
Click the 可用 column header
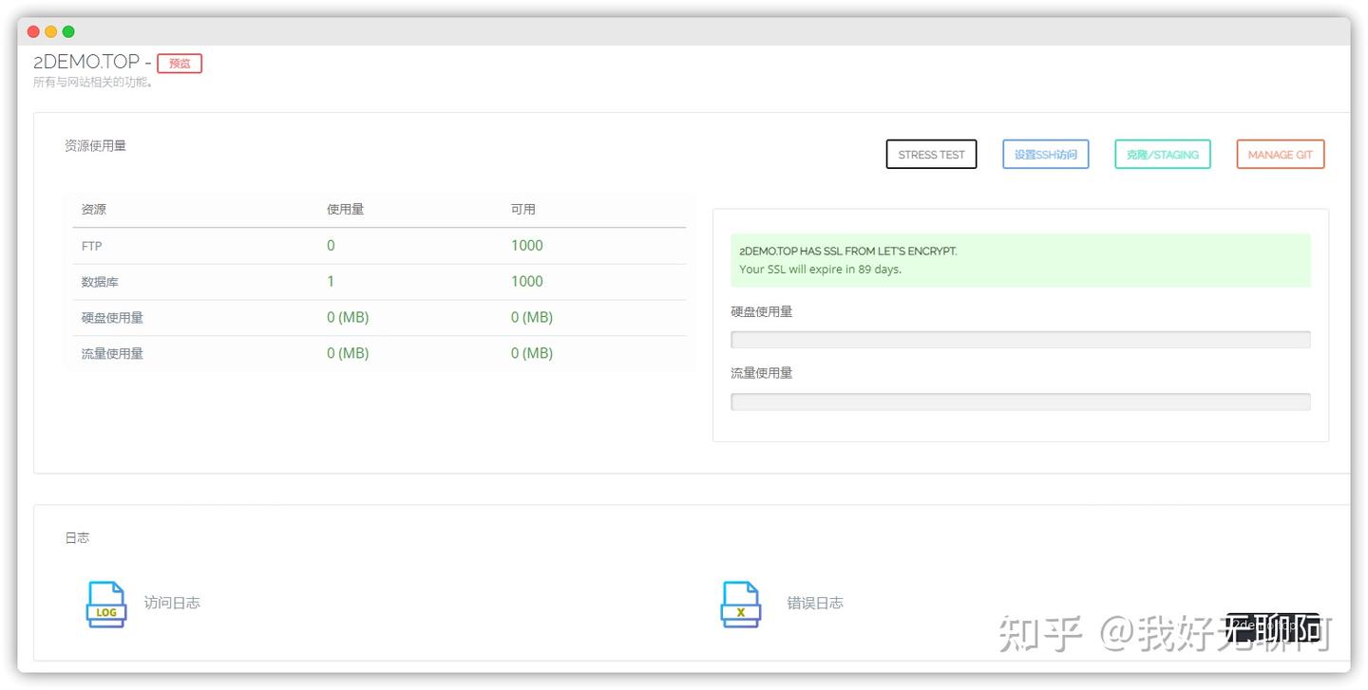[523, 210]
